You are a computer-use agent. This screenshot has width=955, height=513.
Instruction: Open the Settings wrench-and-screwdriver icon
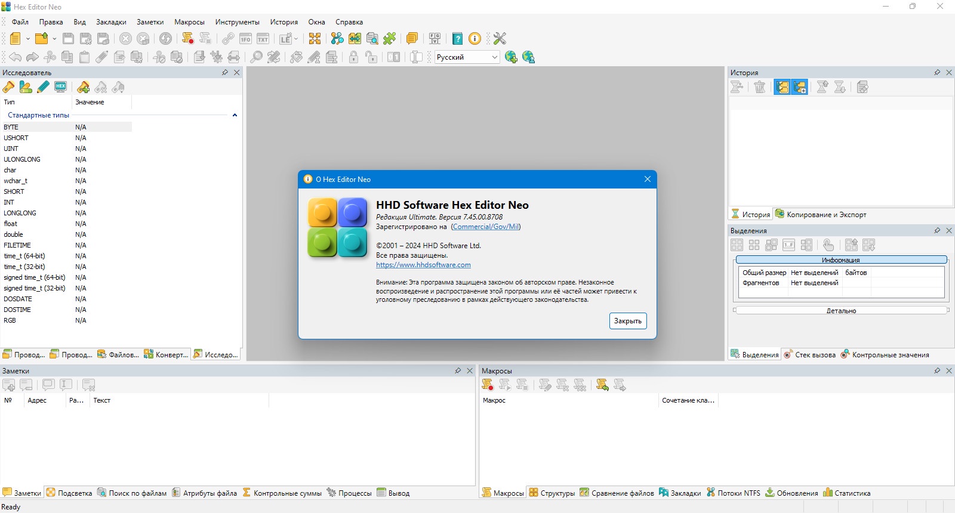(500, 39)
